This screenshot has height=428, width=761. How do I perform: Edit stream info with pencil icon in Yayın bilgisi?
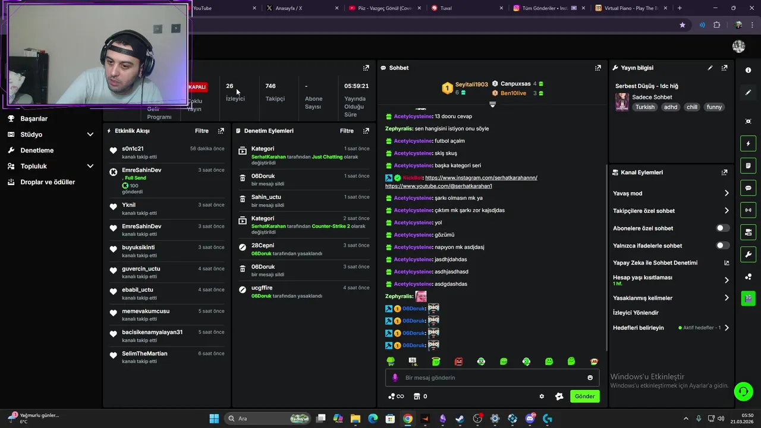click(x=710, y=68)
